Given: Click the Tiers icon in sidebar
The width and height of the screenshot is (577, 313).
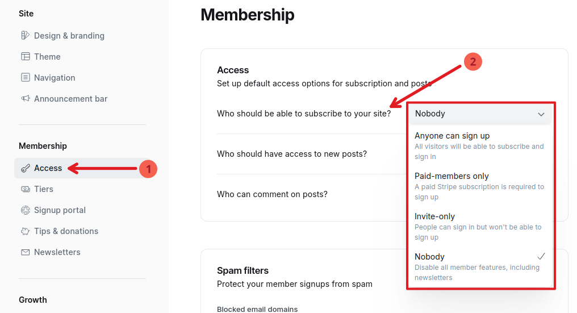Looking at the screenshot, I should [25, 189].
